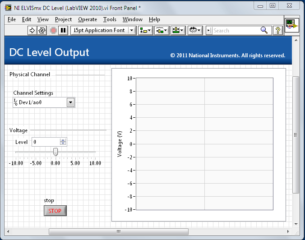Click the Level increment arrow
Image resolution: width=305 pixels, height=240 pixels.
tap(63, 140)
